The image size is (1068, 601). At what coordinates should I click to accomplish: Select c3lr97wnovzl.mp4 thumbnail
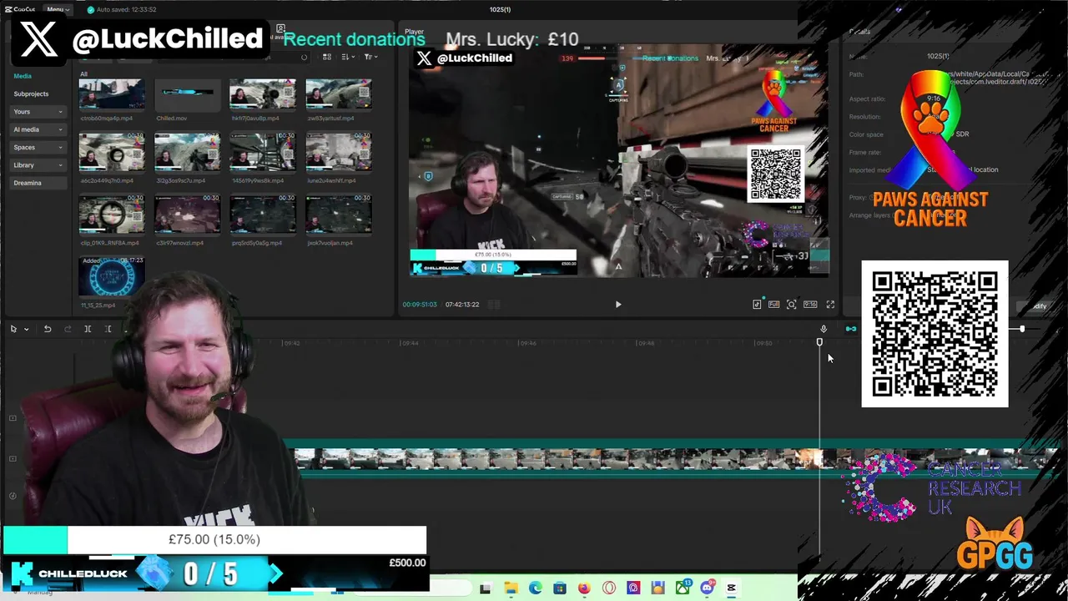(x=187, y=215)
